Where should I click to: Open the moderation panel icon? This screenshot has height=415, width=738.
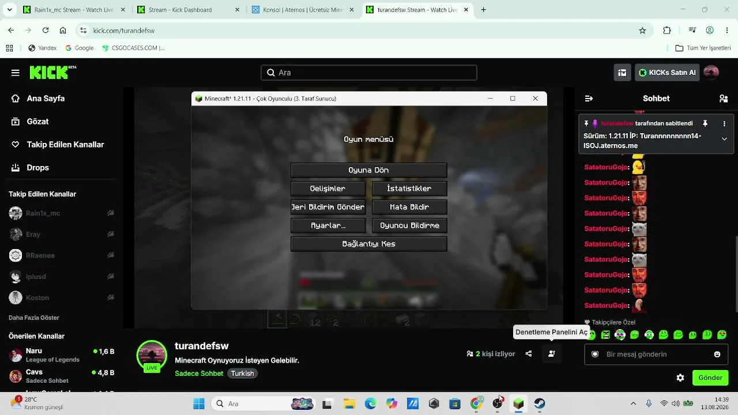tap(552, 354)
